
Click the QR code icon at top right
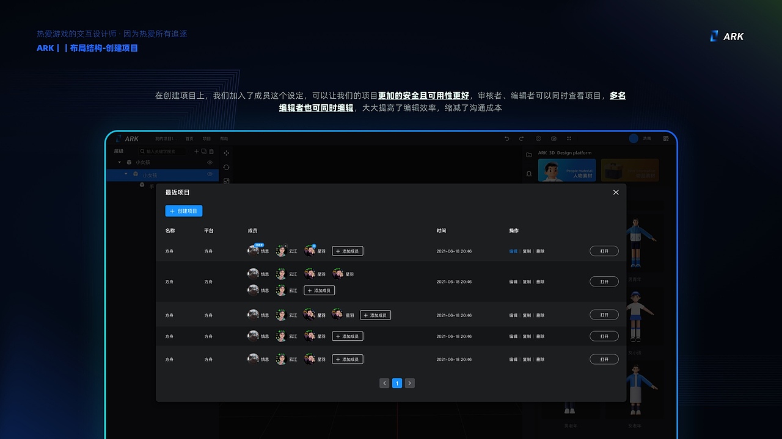(x=666, y=138)
